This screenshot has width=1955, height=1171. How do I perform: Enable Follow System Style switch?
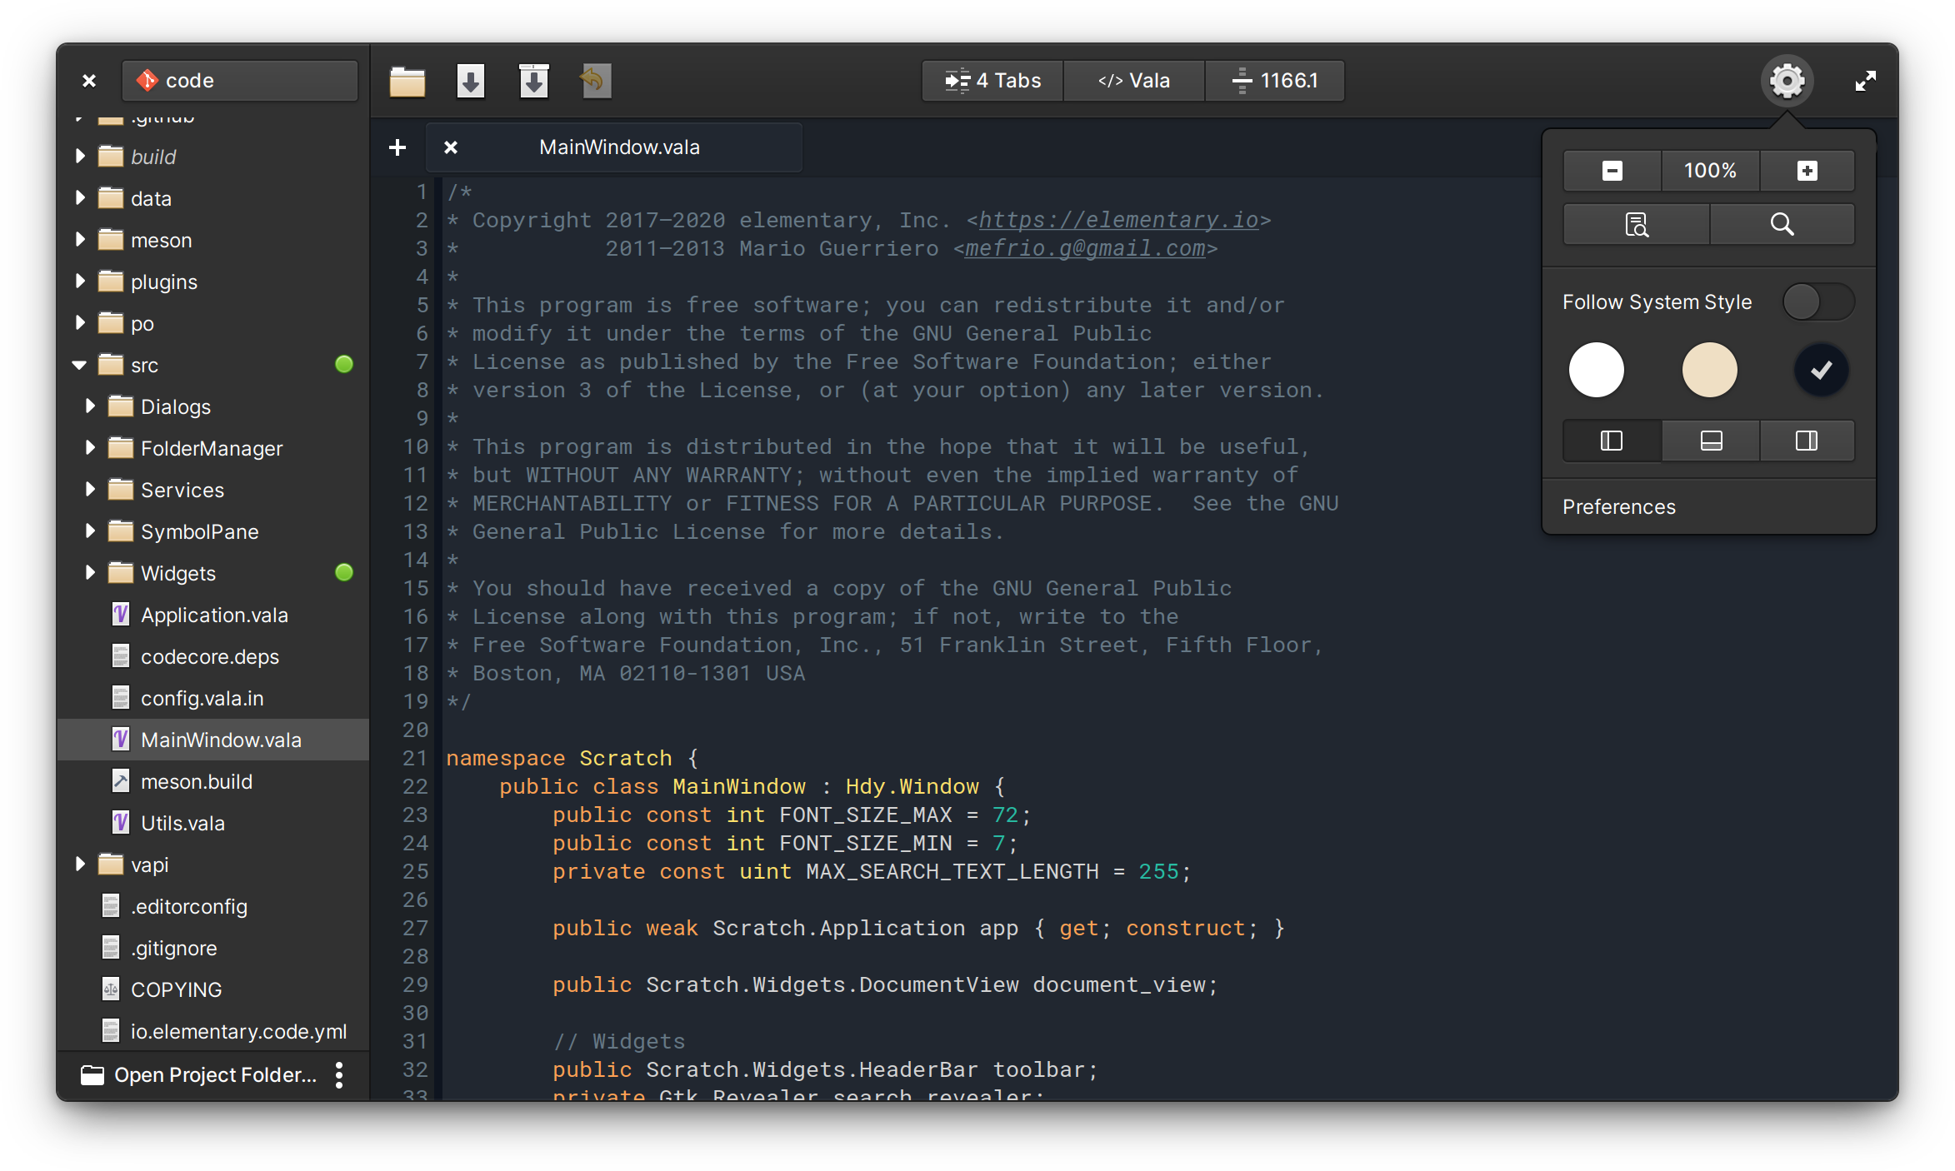click(x=1817, y=301)
